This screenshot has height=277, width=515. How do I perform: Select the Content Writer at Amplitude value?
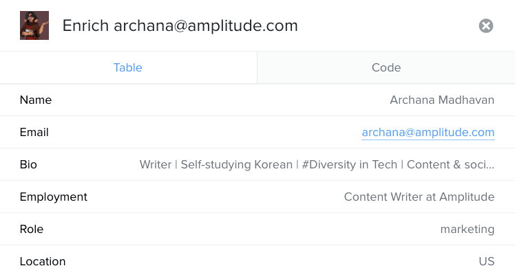coord(419,197)
